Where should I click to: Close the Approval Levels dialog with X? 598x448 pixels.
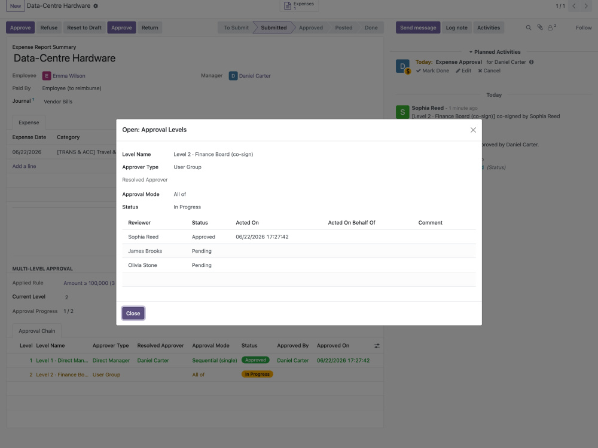pyautogui.click(x=473, y=130)
